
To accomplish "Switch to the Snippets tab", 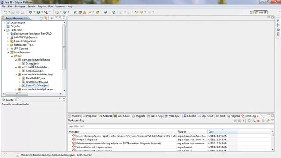I will [139, 116].
